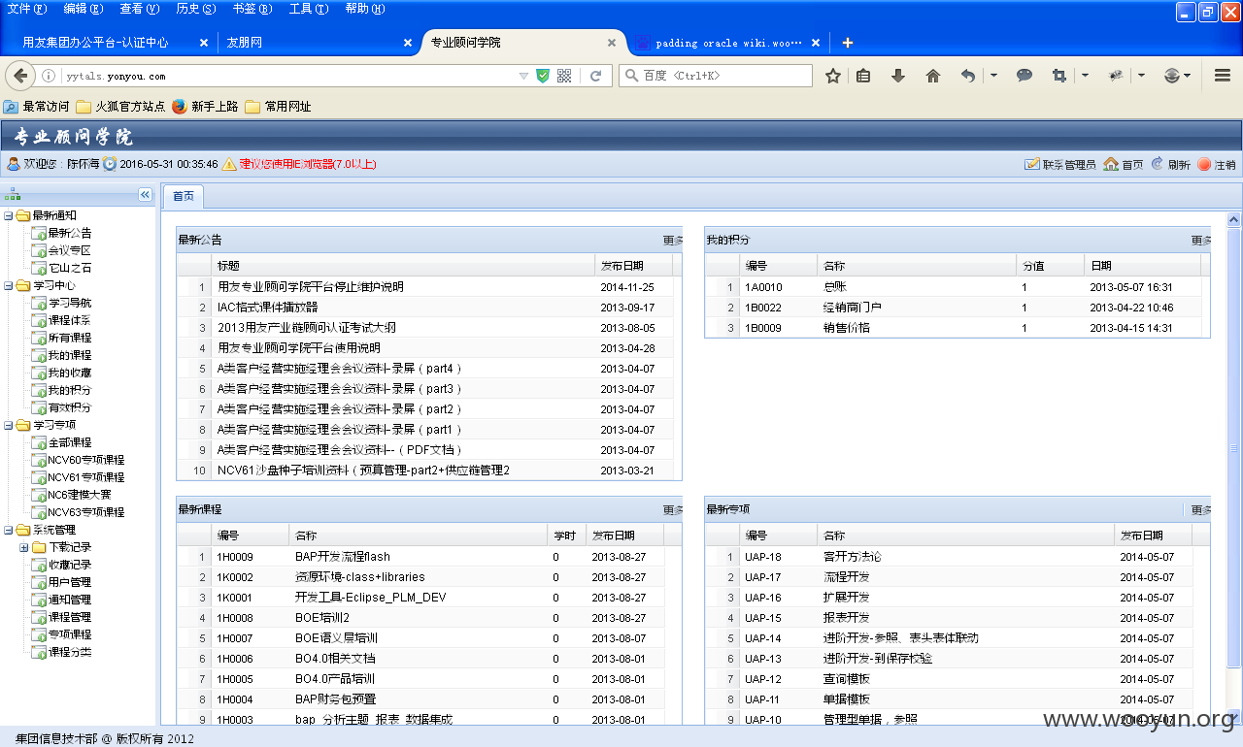Screen dimensions: 1243x747
Task: Open the 书签 menu
Action: point(252,9)
